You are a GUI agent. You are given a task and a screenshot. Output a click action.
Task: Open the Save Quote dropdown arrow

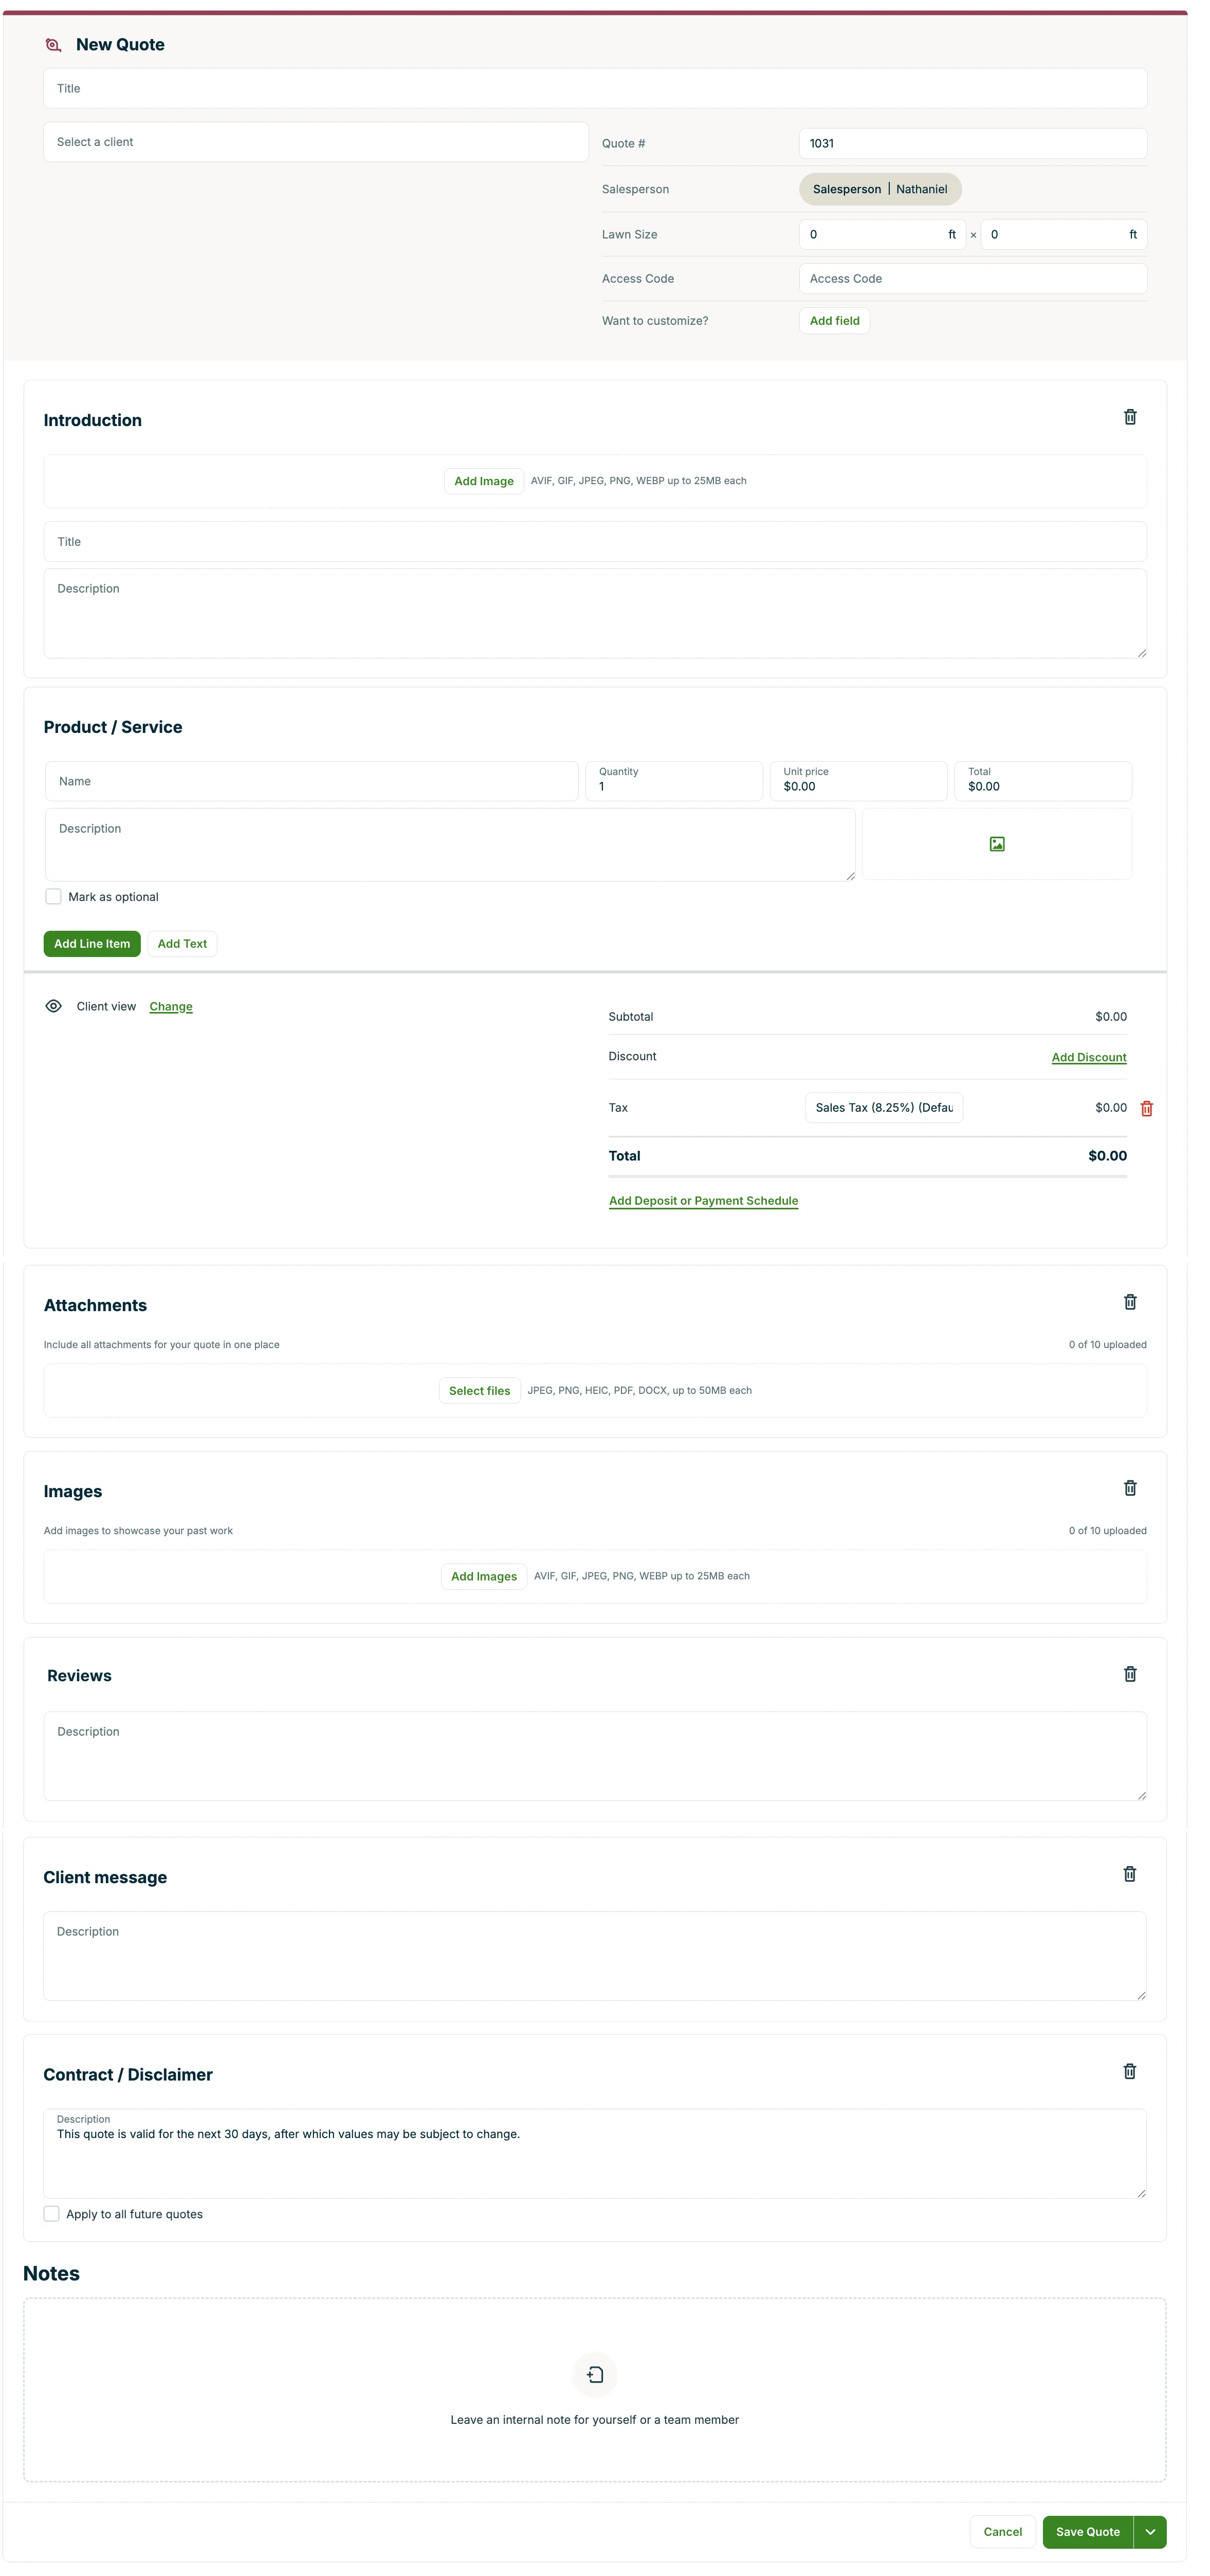coord(1150,2532)
